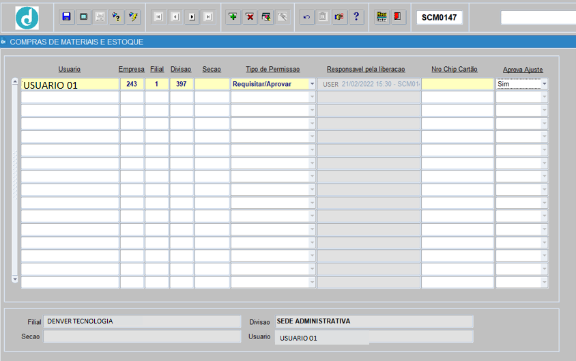The image size is (576, 361).
Task: Go to the next record arrow
Action: coord(192,17)
